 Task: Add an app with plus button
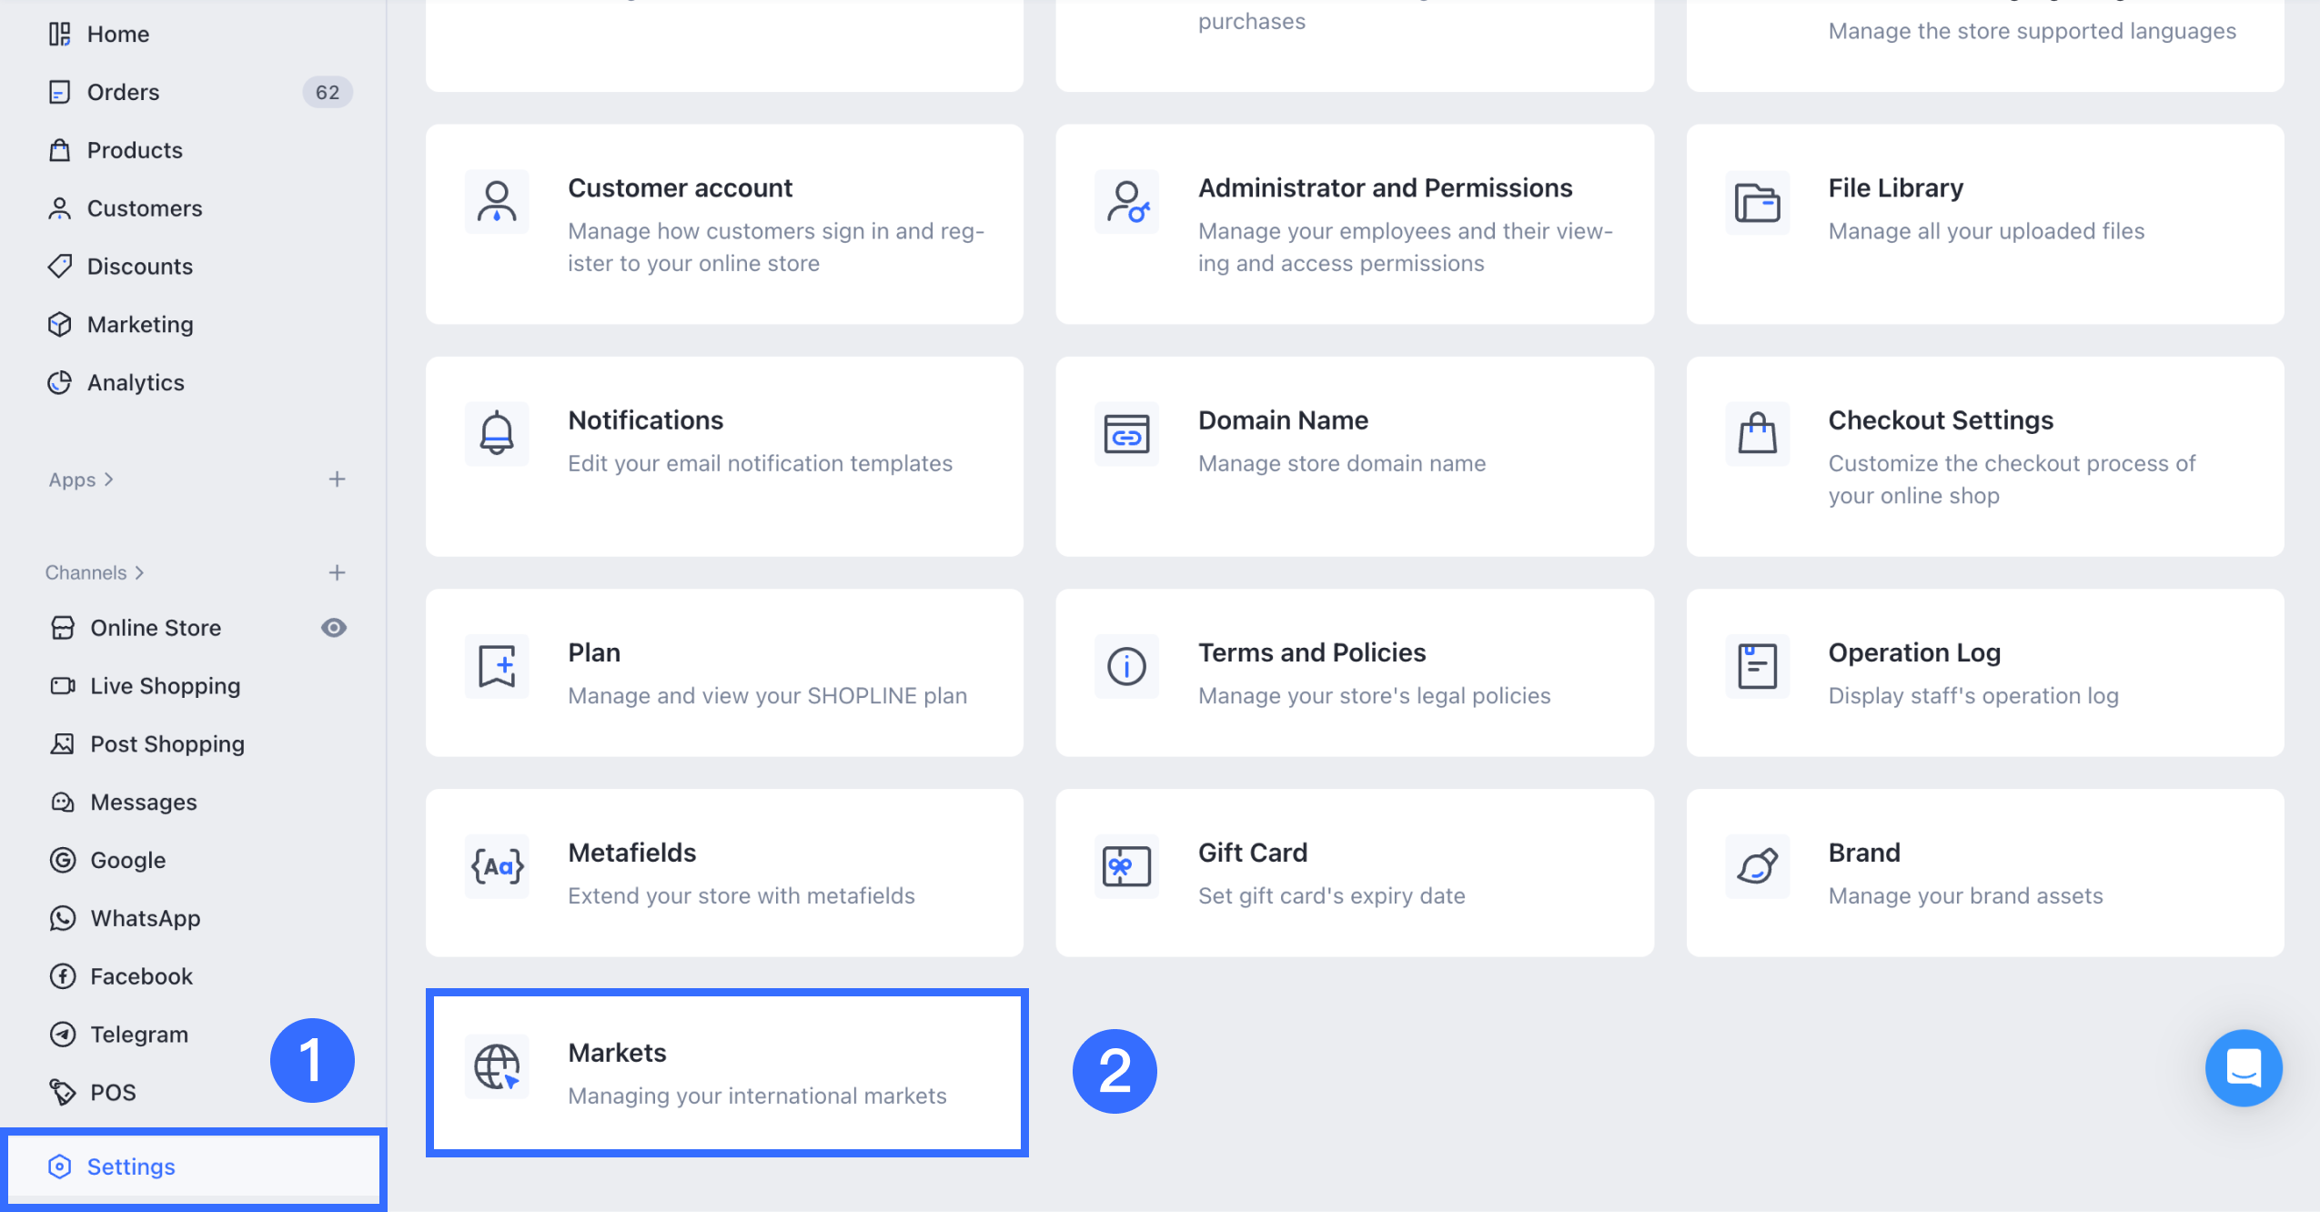[x=337, y=480]
